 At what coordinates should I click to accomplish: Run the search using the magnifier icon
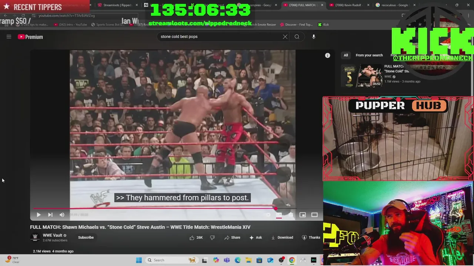coord(297,37)
